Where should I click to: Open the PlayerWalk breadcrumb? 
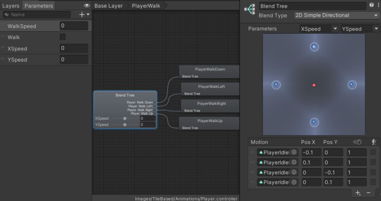146,6
